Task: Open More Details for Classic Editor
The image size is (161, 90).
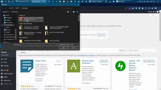Action: 58,64
